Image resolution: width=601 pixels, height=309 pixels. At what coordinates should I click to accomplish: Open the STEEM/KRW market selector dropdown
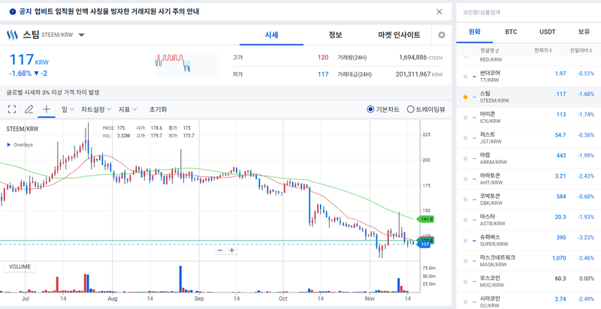point(81,35)
